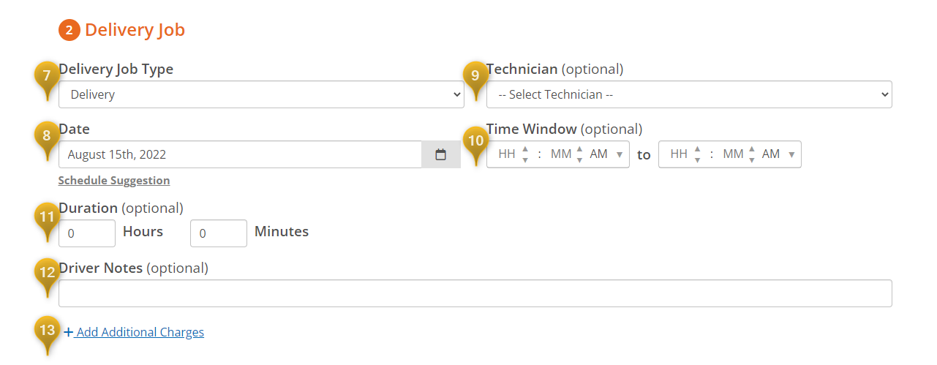Screen dimensions: 937x365
Task: Open the Delivery Job Type dropdown
Action: 261,94
